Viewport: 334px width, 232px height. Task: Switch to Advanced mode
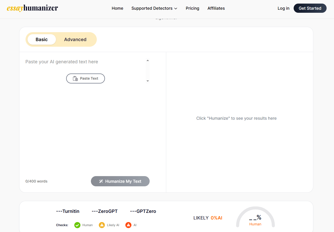pyautogui.click(x=75, y=40)
